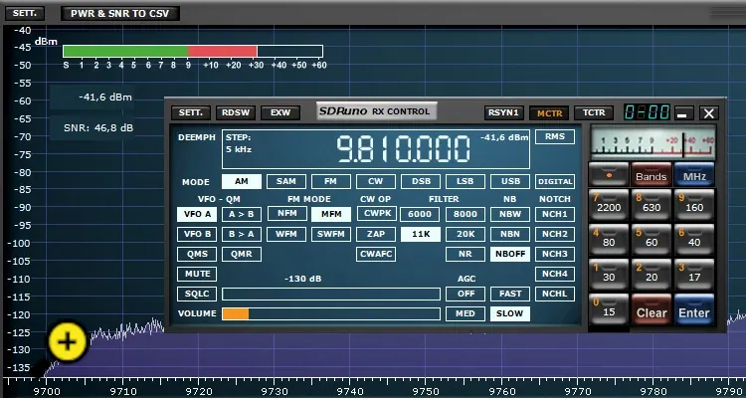Set AGC to FAST
746x398 pixels.
[510, 295]
